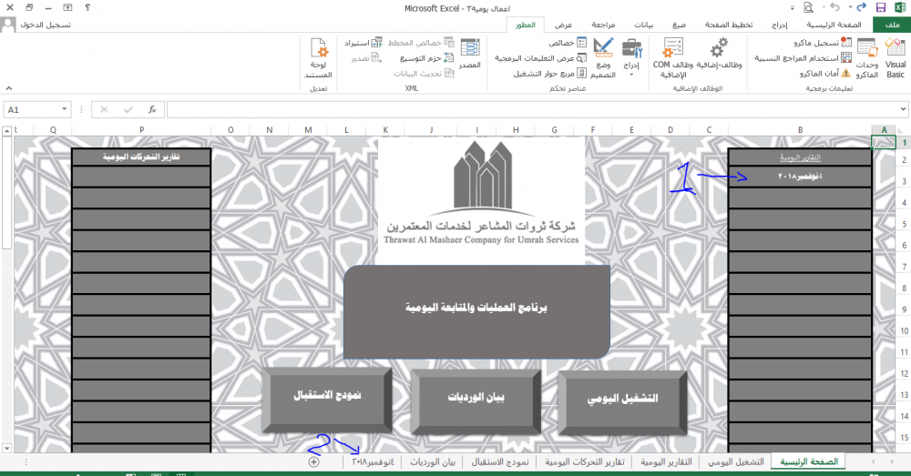The width and height of the screenshot is (911, 476).
Task: Switch to Formulas (صيغ) ribbon tab
Action: coord(679,25)
